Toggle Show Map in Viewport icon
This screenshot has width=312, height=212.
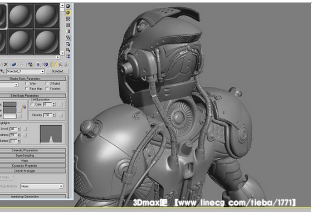[46, 65]
